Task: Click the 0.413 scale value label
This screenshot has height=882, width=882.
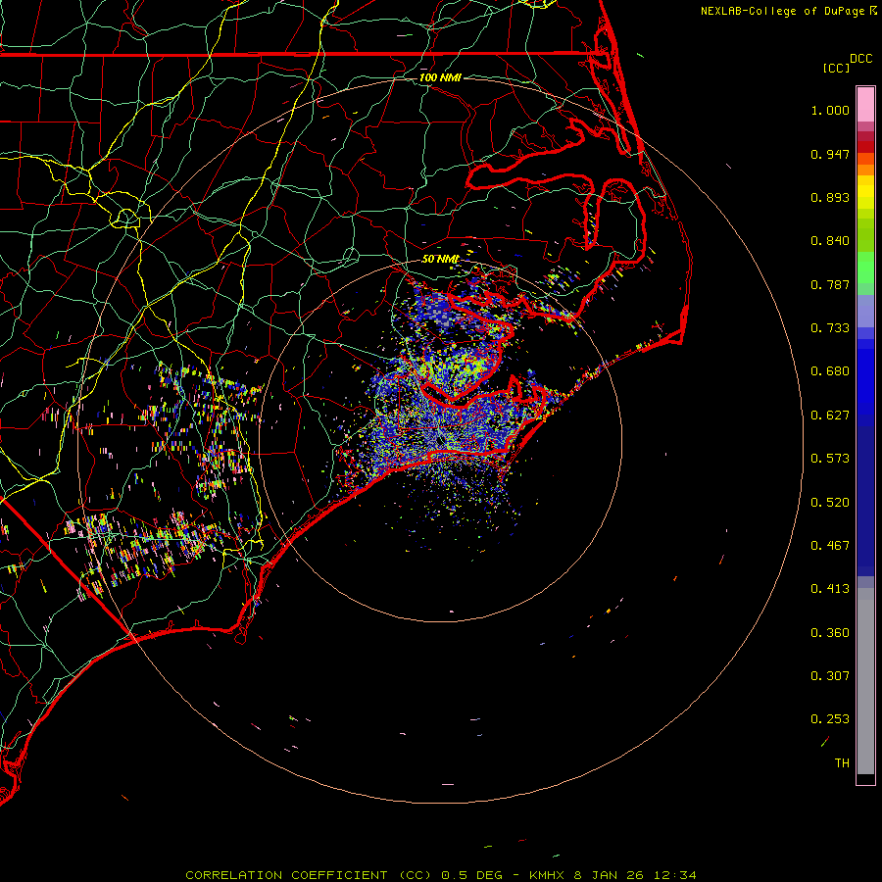Action: click(x=830, y=589)
